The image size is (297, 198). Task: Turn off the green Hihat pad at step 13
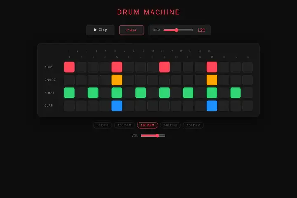pos(212,93)
